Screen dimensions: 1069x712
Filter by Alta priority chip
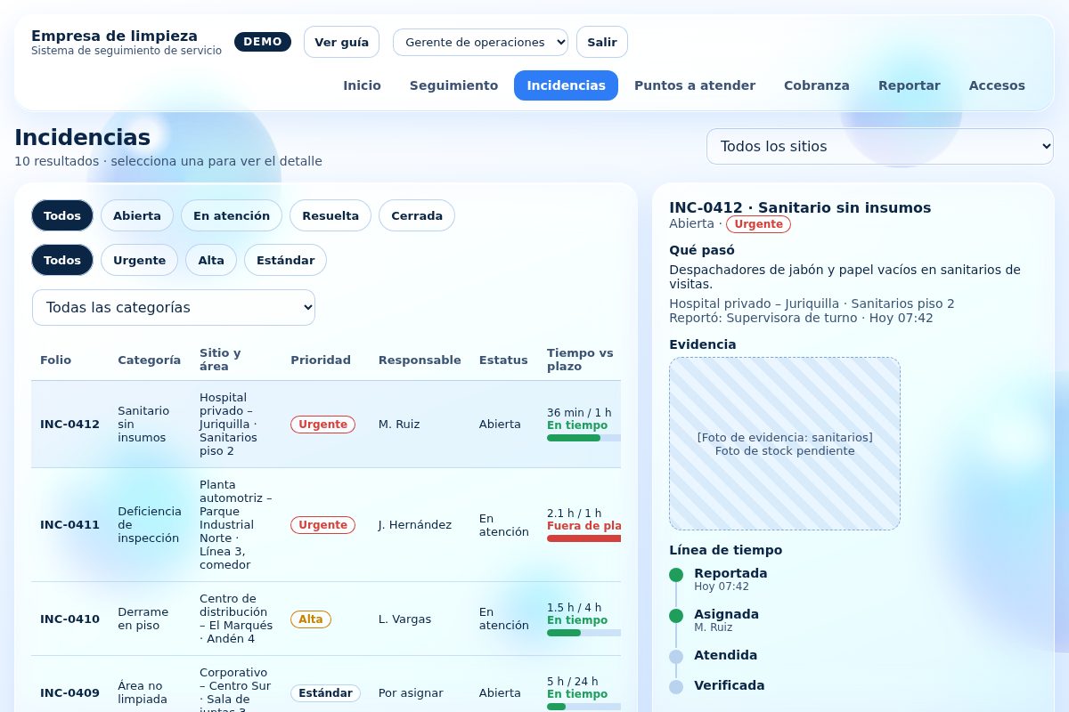point(211,260)
